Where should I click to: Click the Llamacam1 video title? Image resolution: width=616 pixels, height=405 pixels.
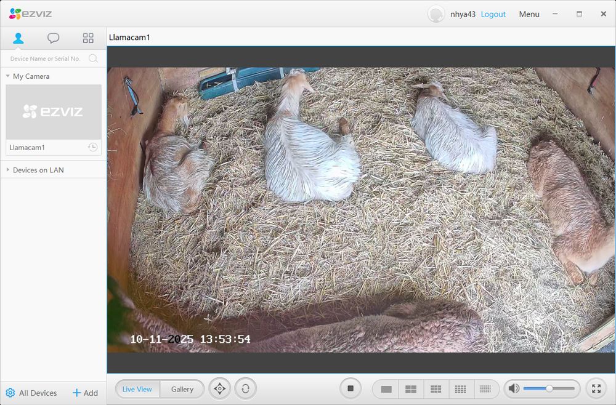129,38
